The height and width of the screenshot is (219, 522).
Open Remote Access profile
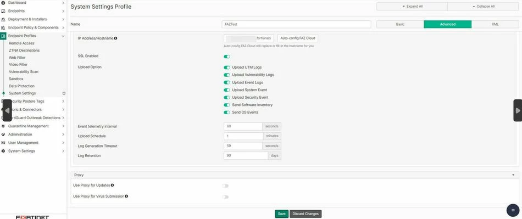click(21, 43)
